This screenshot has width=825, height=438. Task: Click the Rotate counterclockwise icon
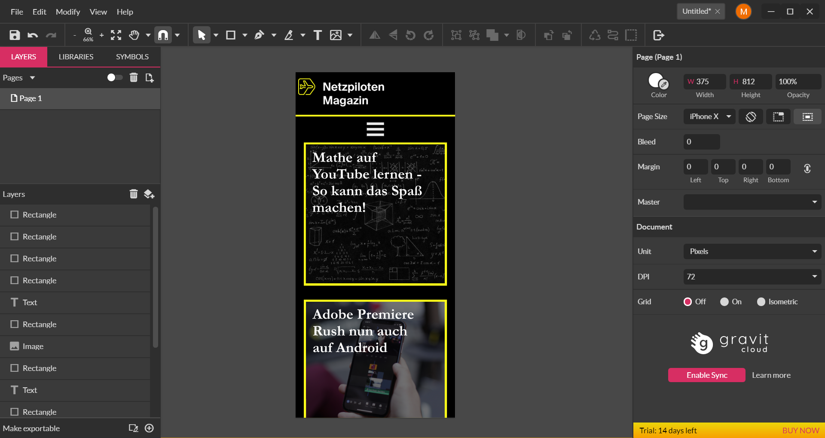tap(411, 35)
